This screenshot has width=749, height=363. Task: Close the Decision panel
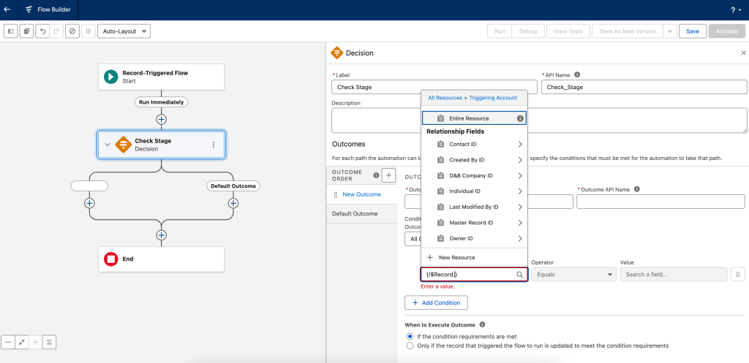point(743,53)
